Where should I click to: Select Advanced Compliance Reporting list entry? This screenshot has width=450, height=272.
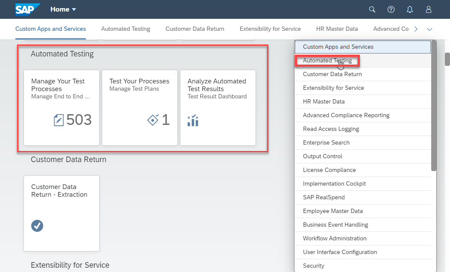[363, 115]
